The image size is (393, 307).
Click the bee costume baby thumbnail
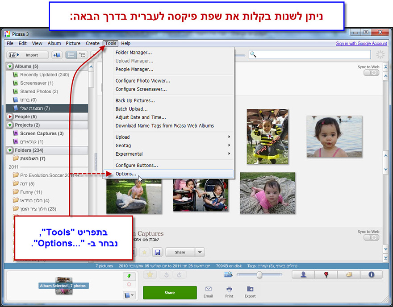click(x=267, y=137)
